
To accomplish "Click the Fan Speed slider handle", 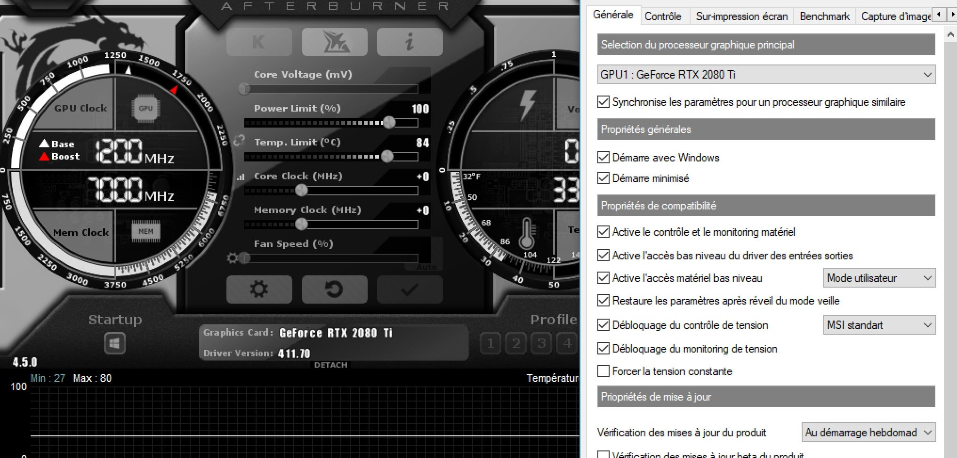I will (244, 258).
